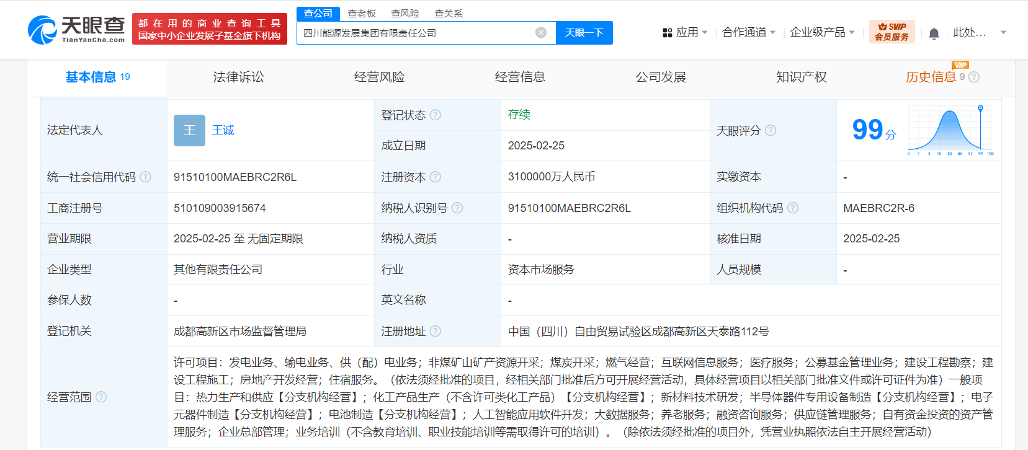Click the 王 avatar of legal representative
This screenshot has height=450, width=1028.
pos(189,130)
